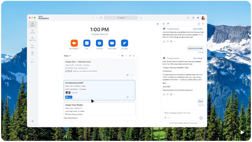Open more options for Design Sync card
The height and width of the screenshot is (142, 252).
point(132,75)
